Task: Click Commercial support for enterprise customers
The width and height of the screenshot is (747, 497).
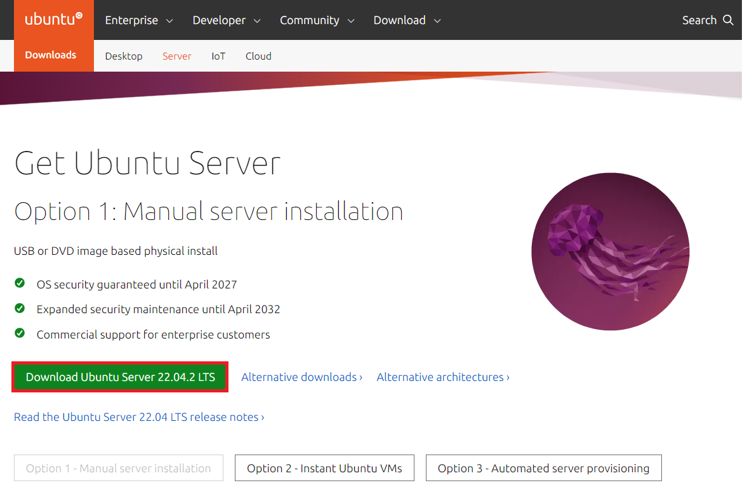Action: (x=154, y=334)
